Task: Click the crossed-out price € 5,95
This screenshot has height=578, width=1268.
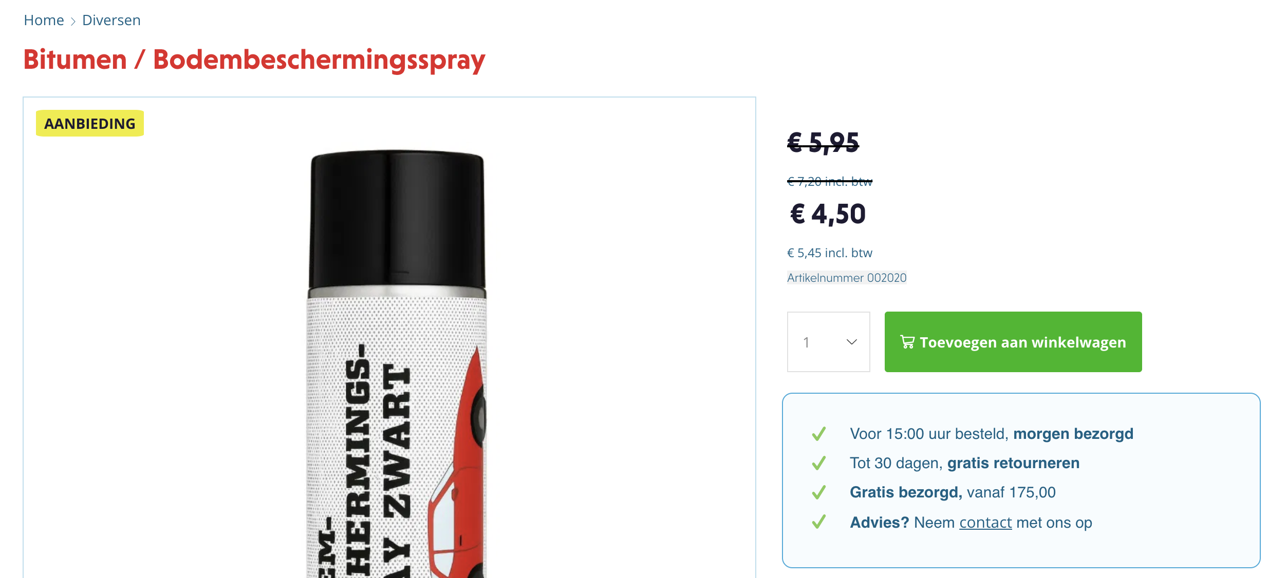Action: click(x=823, y=142)
